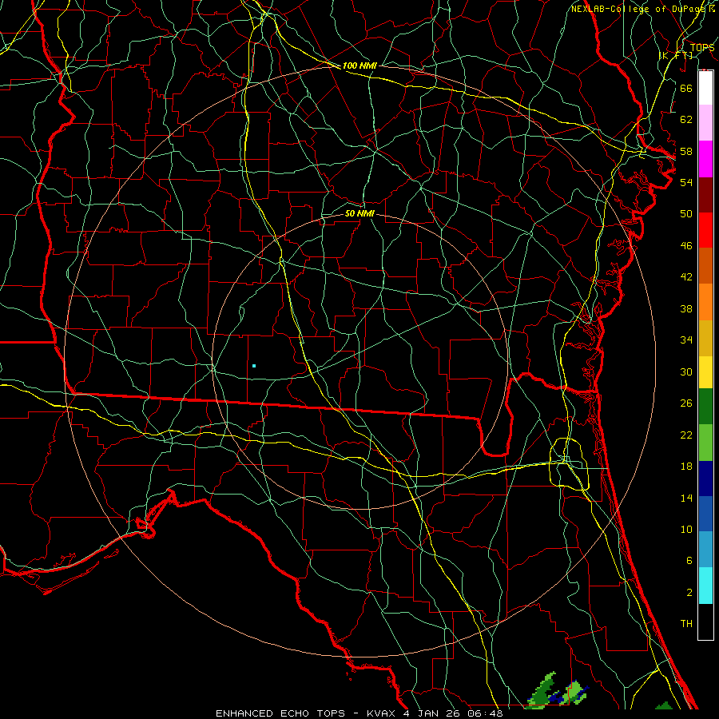This screenshot has height=719, width=719.
Task: Pick the navy blue legend band
Action: (x=705, y=479)
